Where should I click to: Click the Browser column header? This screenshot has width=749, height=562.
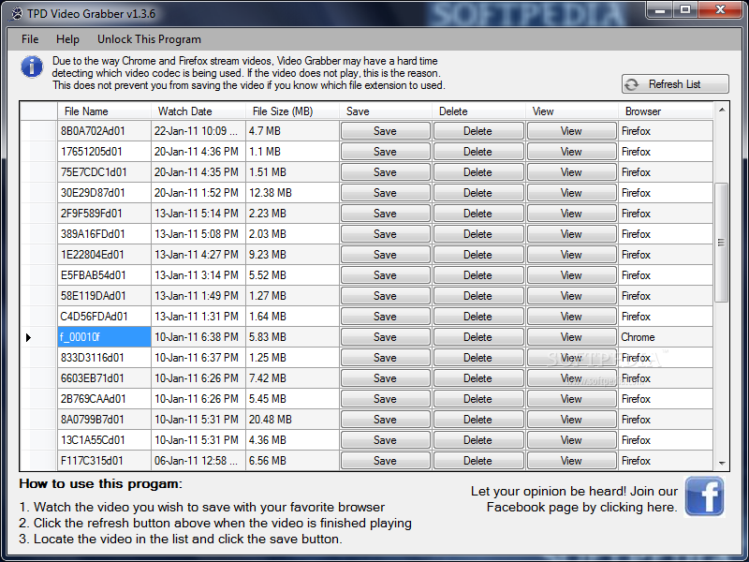(666, 111)
